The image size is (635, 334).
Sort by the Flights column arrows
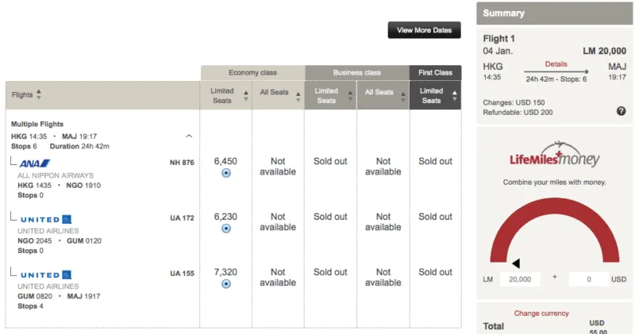click(x=38, y=94)
